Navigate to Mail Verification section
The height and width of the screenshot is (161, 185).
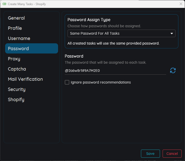tap(25, 79)
